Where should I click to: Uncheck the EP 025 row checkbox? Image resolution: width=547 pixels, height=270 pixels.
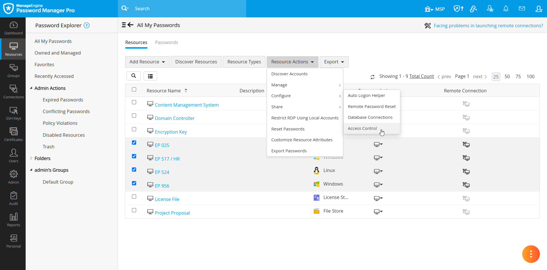[x=134, y=142]
